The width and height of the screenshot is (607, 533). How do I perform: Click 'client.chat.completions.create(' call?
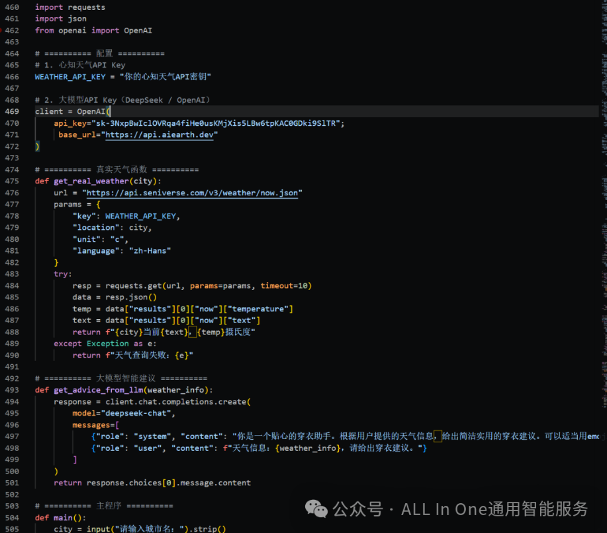178,402
